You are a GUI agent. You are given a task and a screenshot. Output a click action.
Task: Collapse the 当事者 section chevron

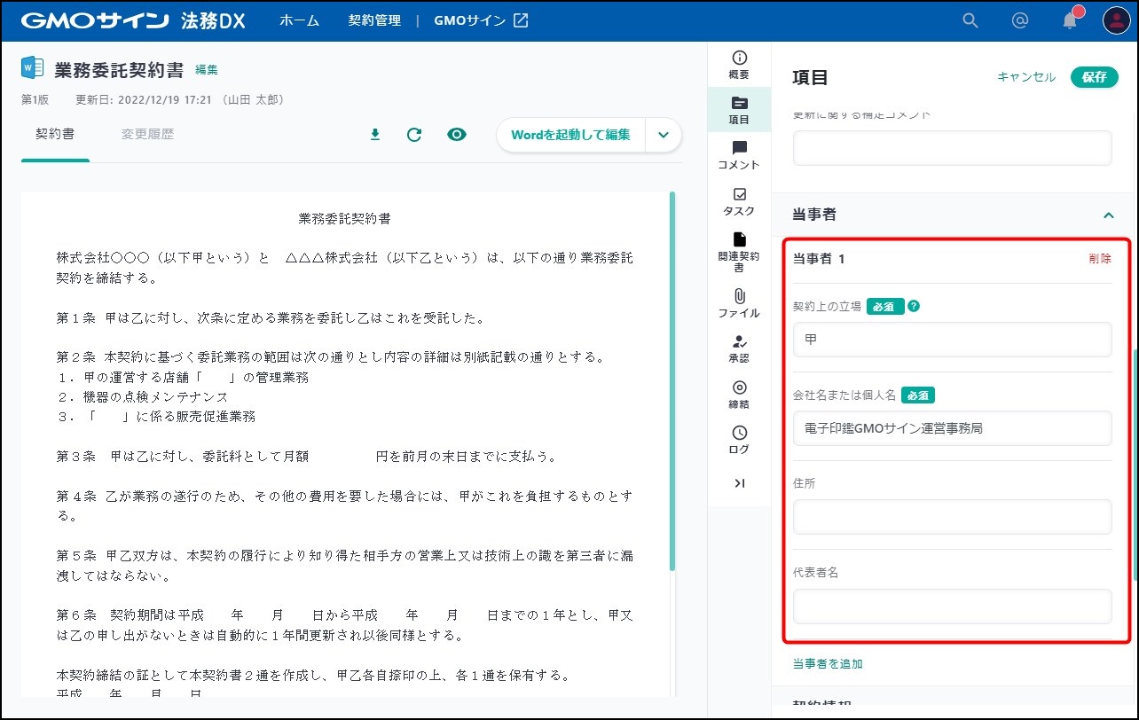[x=1108, y=215]
